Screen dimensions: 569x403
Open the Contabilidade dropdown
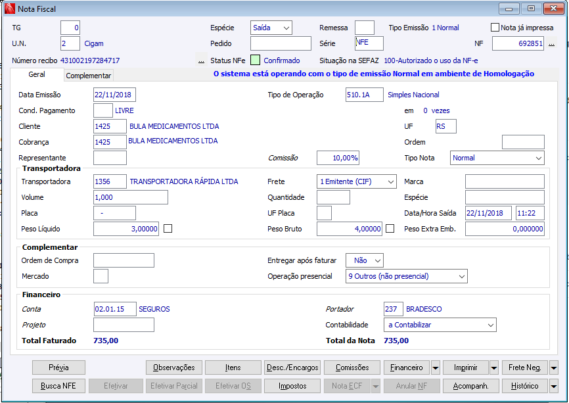(440, 325)
